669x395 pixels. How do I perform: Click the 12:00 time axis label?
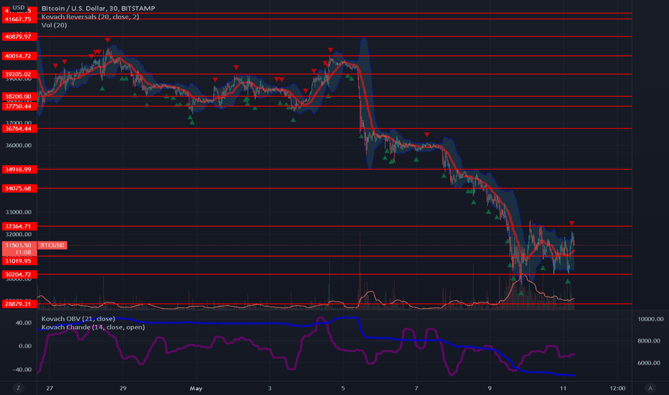pos(617,388)
